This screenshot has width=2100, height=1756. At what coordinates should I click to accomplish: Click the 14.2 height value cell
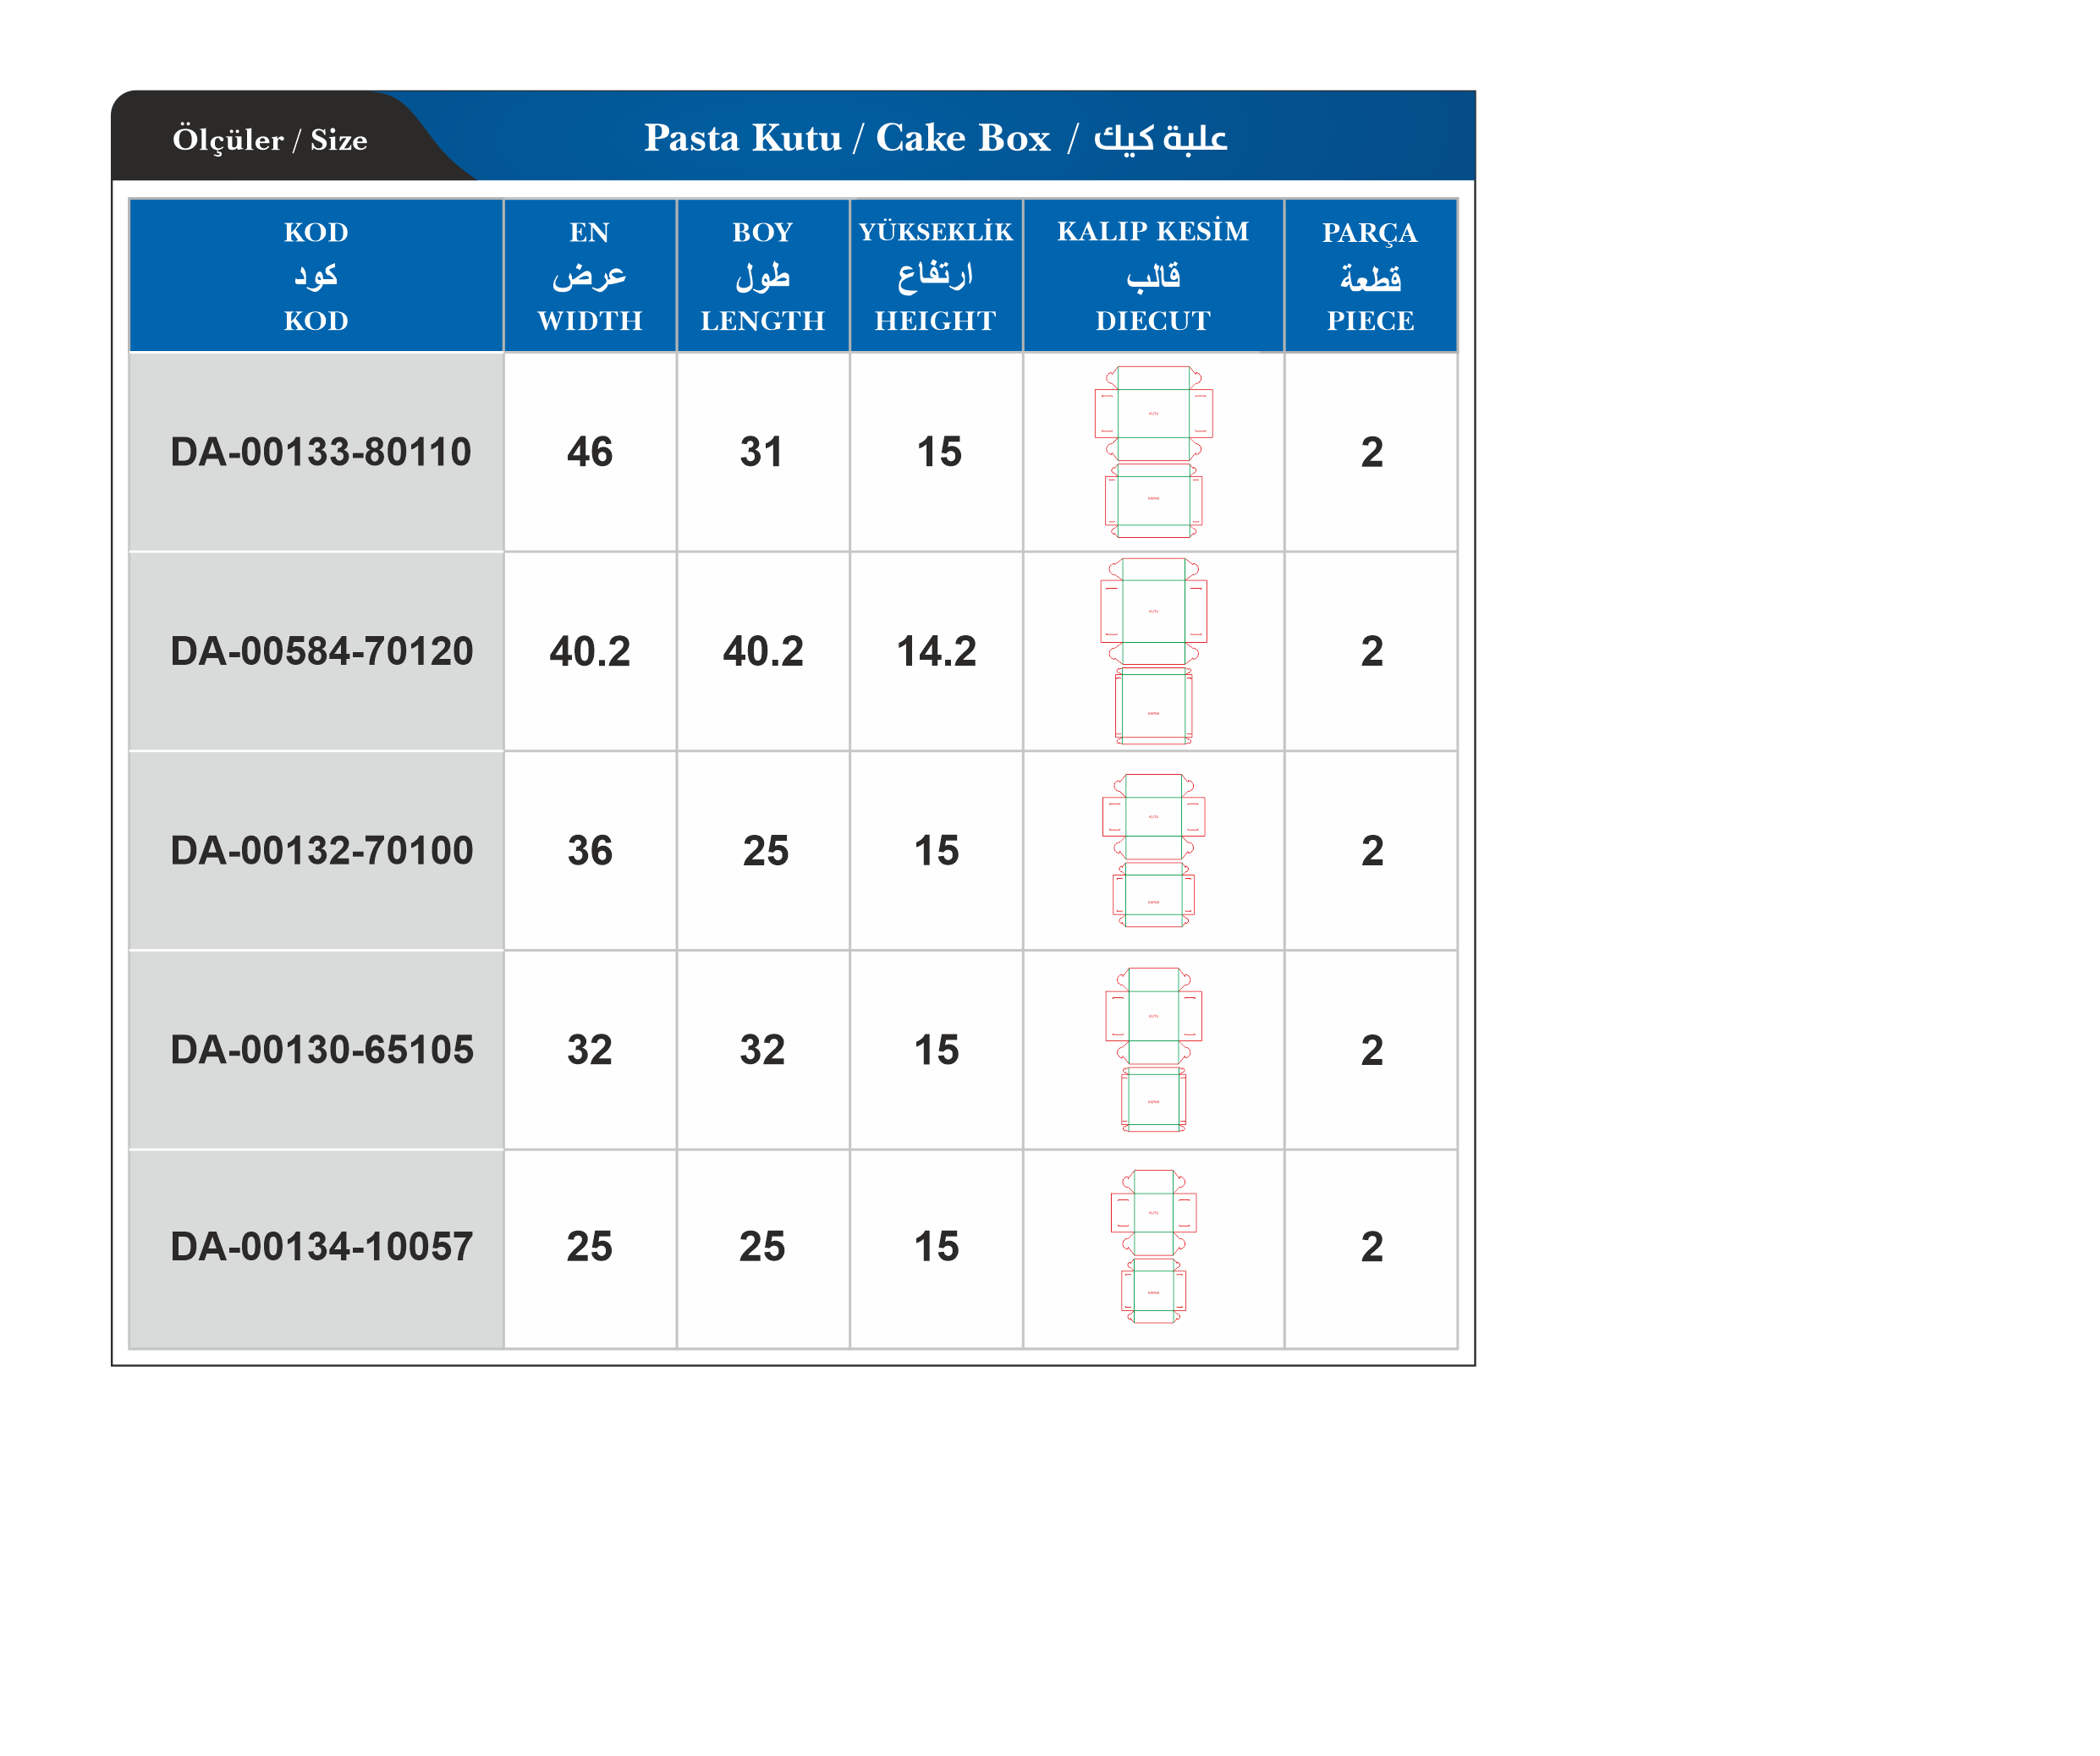pyautogui.click(x=936, y=651)
